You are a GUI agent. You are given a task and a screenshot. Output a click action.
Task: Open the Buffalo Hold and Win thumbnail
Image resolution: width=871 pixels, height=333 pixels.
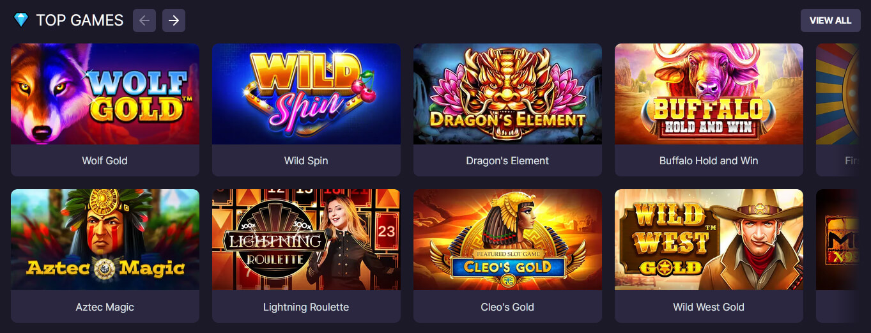(709, 94)
